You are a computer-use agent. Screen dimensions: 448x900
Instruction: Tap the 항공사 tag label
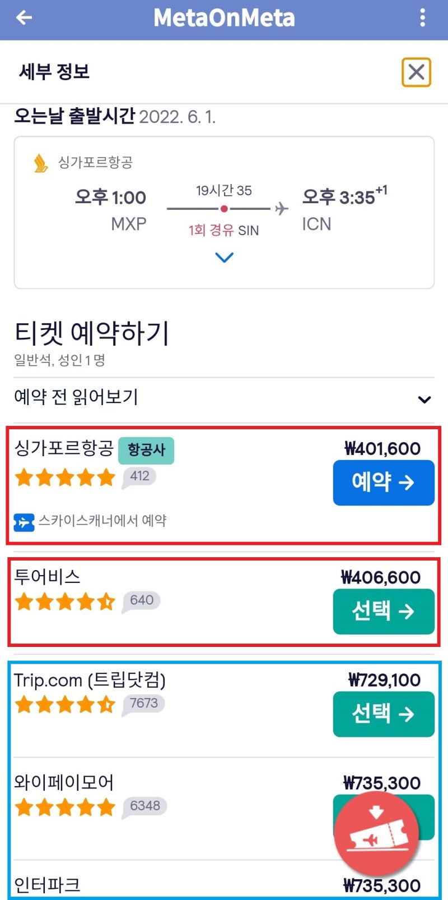click(x=146, y=451)
